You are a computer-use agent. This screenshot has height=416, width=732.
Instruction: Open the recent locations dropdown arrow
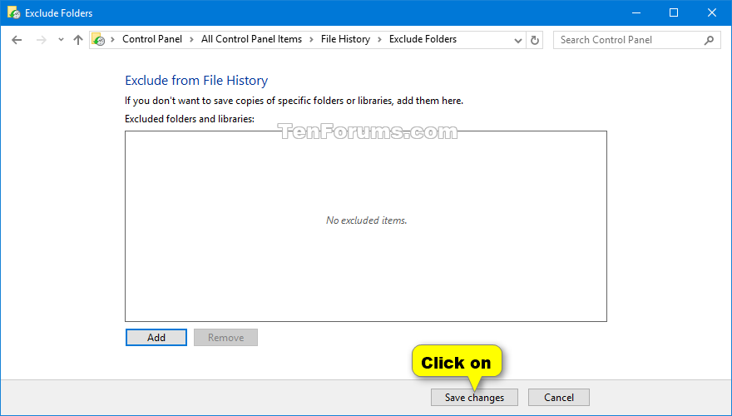pyautogui.click(x=61, y=40)
